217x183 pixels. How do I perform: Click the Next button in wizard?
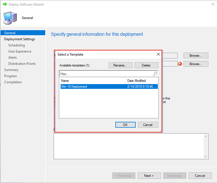[149, 176]
